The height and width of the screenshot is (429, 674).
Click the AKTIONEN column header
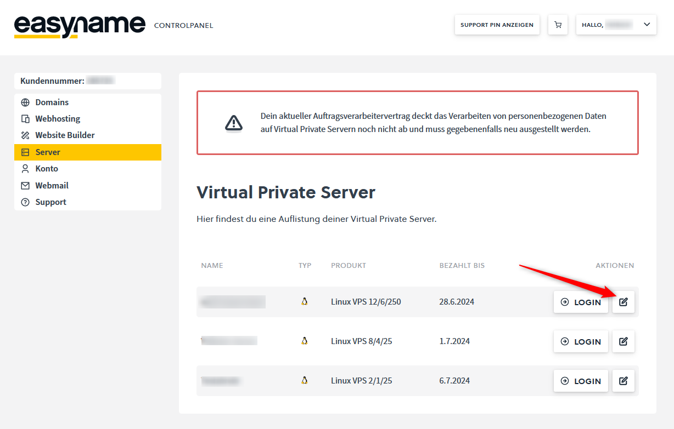coord(615,266)
